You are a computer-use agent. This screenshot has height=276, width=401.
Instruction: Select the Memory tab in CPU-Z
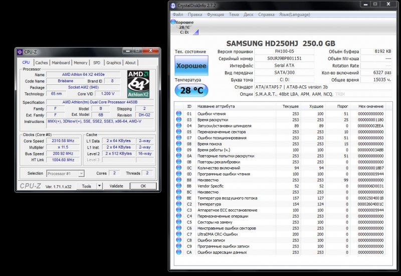pos(81,63)
